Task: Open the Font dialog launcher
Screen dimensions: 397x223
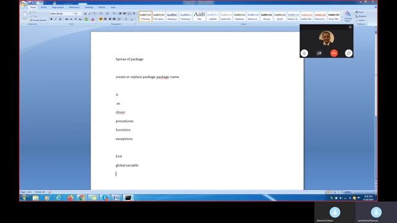Action: 96,24
